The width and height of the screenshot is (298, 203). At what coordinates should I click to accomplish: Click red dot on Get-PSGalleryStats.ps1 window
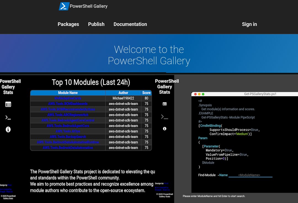coord(195,94)
